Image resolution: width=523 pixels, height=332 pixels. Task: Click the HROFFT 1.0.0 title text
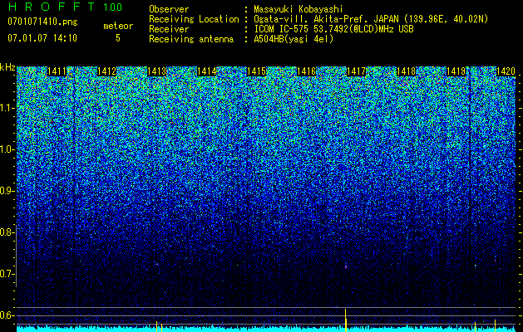65,7
